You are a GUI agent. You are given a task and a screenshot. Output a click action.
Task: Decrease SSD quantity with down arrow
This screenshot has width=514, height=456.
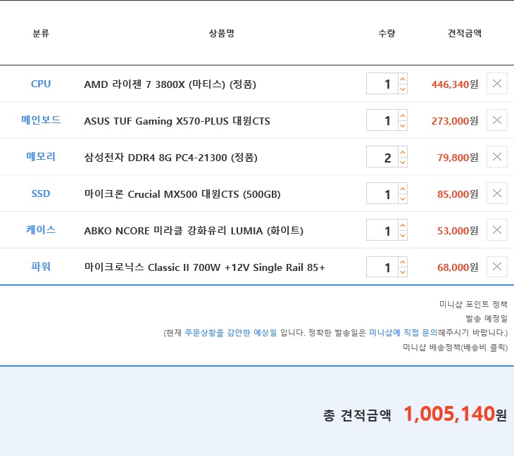point(403,199)
